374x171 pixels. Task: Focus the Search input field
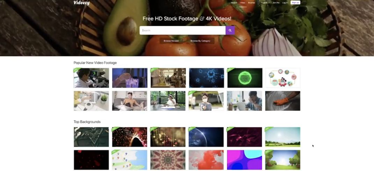[x=182, y=30]
